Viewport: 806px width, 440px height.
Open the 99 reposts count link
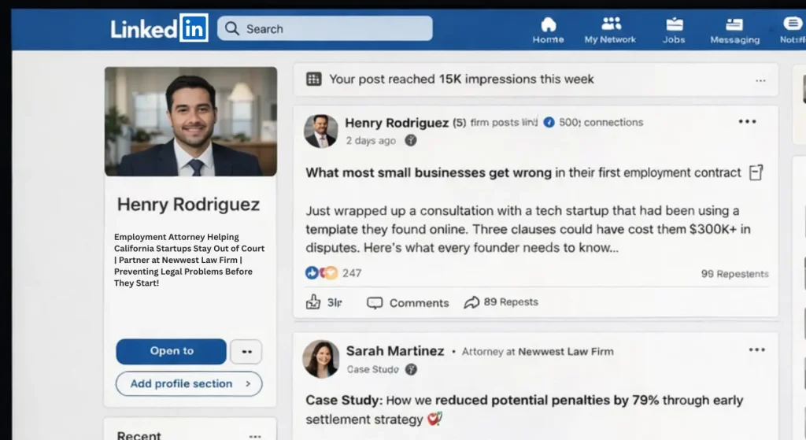pos(734,274)
